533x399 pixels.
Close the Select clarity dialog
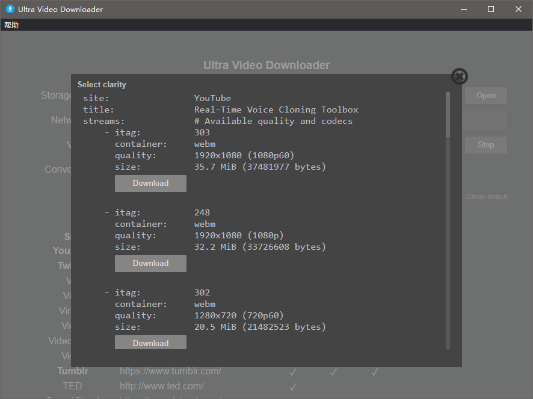pyautogui.click(x=460, y=76)
